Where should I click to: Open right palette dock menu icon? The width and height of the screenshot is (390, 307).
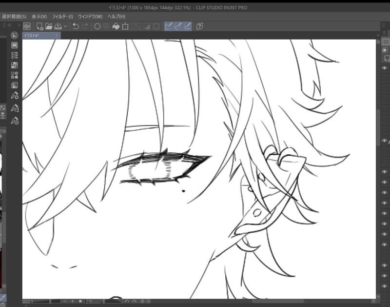[x=384, y=33]
